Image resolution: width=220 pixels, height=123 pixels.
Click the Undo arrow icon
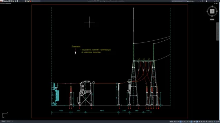pyautogui.click(x=19, y=1)
